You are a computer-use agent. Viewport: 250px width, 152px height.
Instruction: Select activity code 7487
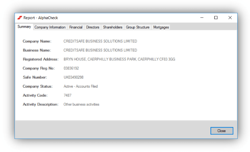pyautogui.click(x=68, y=95)
